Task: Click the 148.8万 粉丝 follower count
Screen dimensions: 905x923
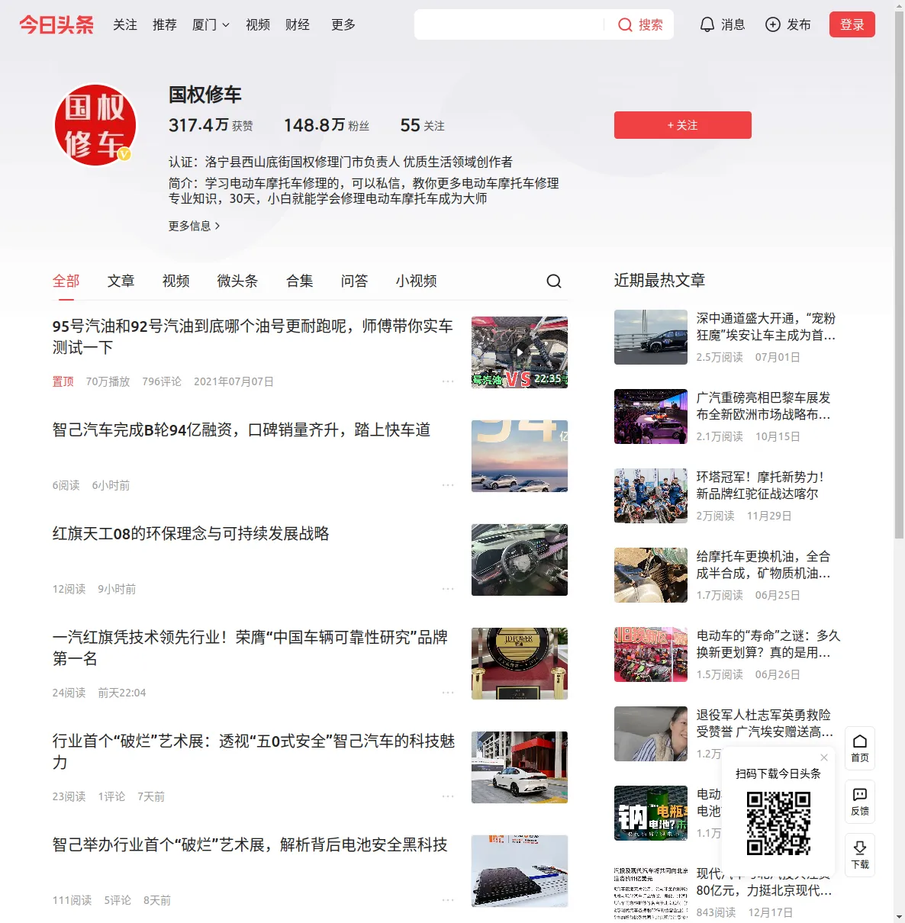Action: [327, 125]
